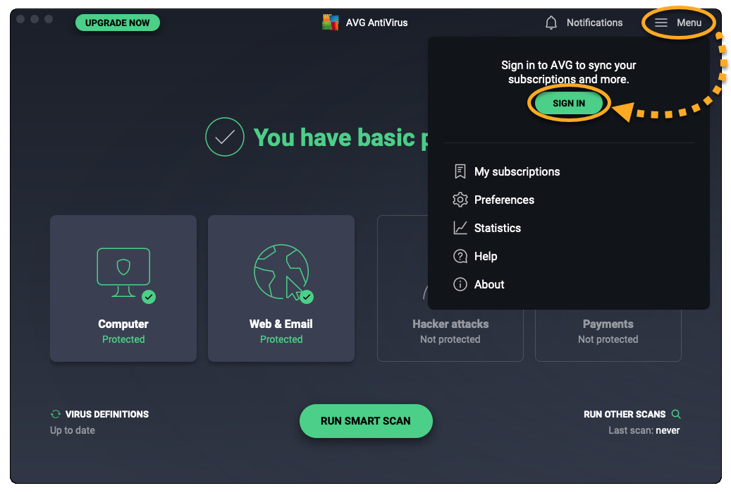Click the AVG AntiVirus logo icon

click(x=331, y=23)
